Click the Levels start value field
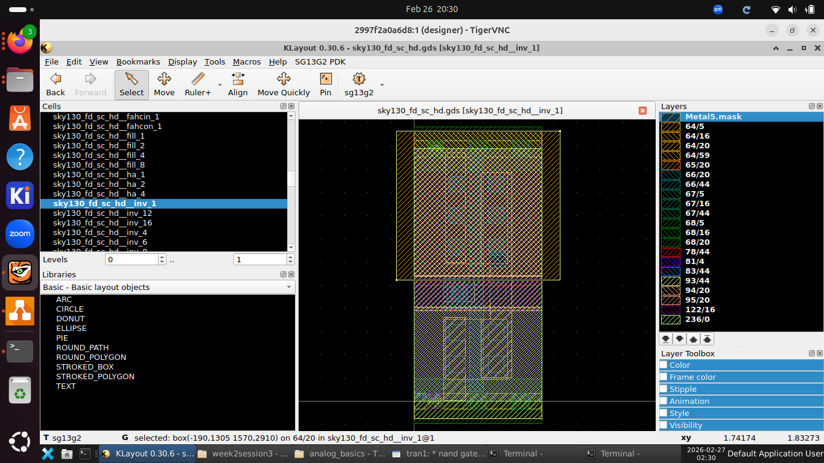The height and width of the screenshot is (463, 824). point(131,259)
